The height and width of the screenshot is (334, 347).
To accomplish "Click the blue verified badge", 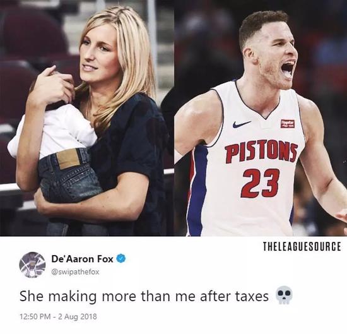I will pyautogui.click(x=121, y=258).
